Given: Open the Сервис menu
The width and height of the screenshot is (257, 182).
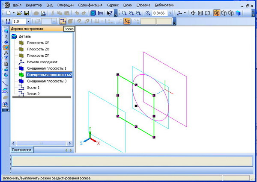Looking at the screenshot, I should tap(113, 5).
